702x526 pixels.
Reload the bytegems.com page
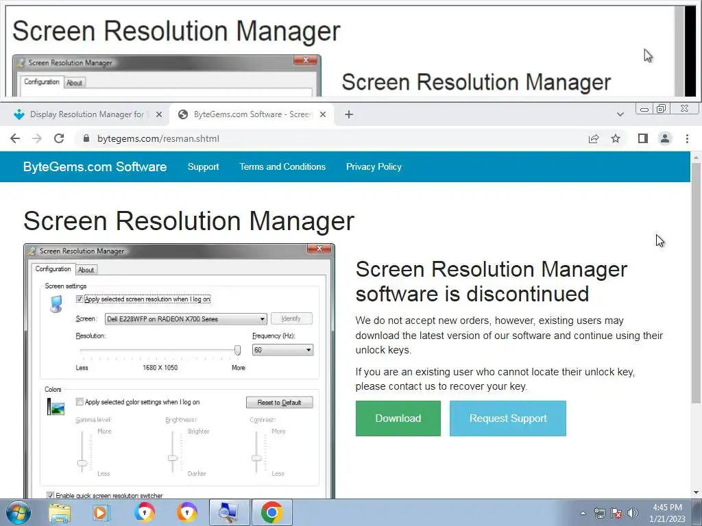pyautogui.click(x=59, y=138)
